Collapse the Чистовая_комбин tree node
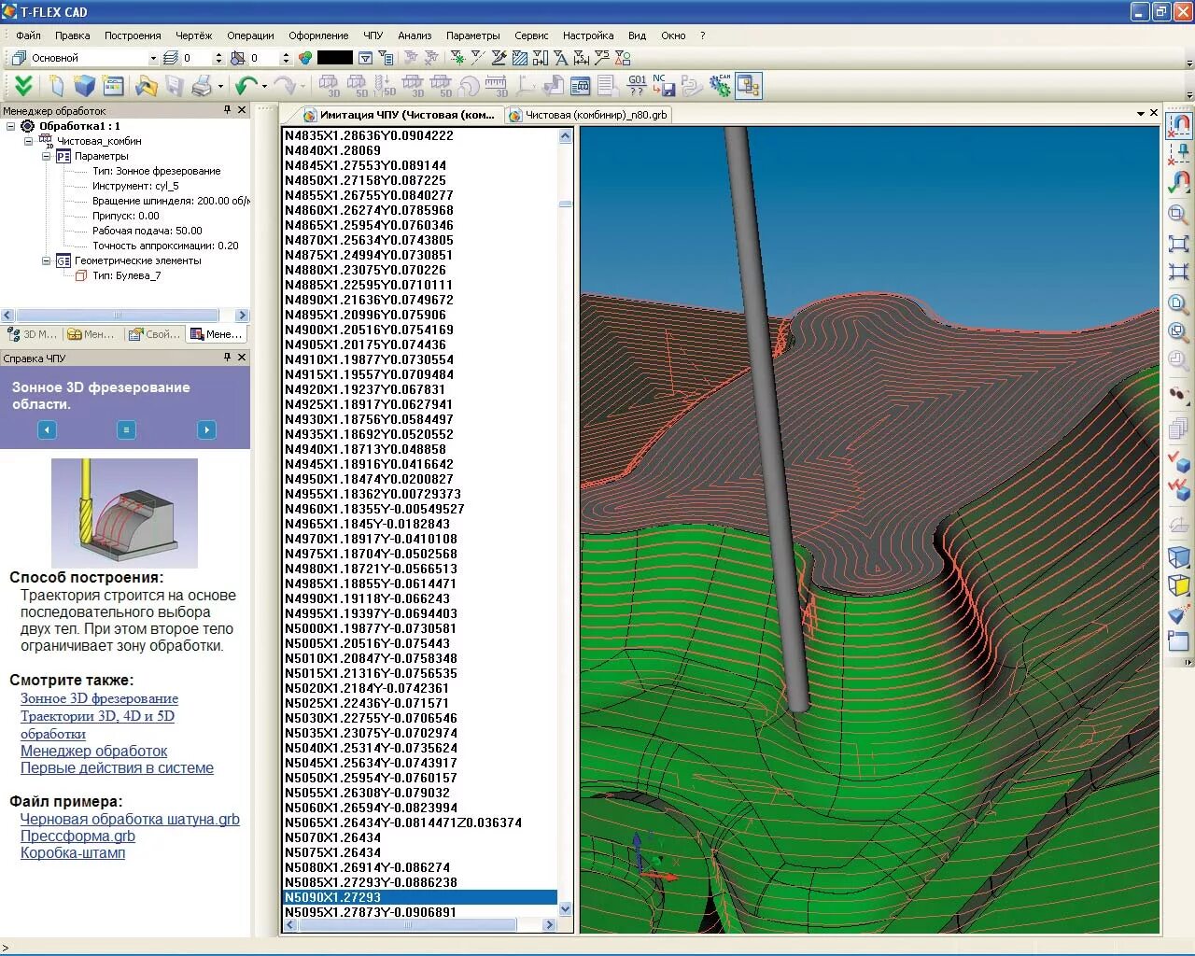This screenshot has width=1195, height=956. pos(29,141)
